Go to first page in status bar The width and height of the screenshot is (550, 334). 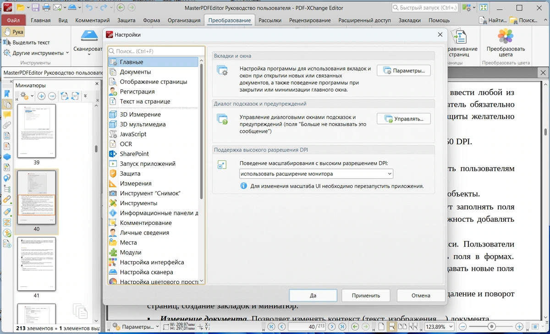coord(271,327)
